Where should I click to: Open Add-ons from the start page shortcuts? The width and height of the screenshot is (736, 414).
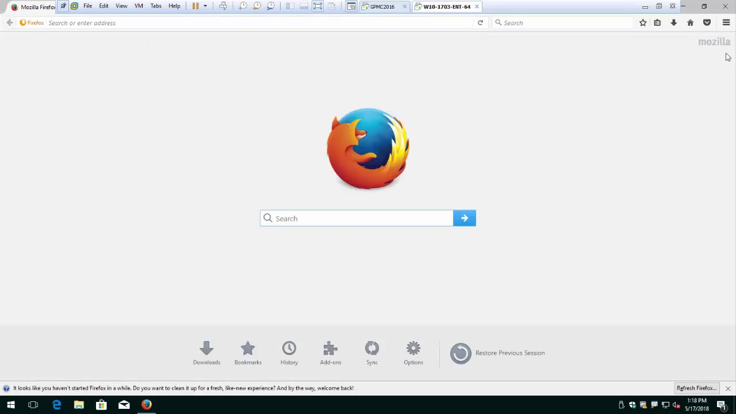[x=331, y=353]
